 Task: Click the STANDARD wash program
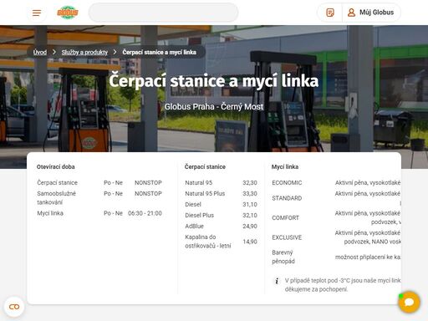pos(287,198)
